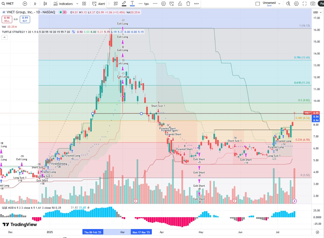Click the +1.06 (+13.45%) price change
The width and height of the screenshot is (324, 238).
point(115,12)
